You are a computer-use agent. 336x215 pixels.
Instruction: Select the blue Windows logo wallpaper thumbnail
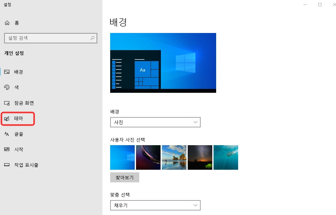point(122,157)
